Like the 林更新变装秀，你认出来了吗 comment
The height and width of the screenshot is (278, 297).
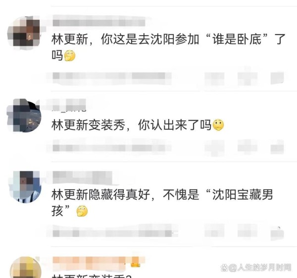tap(277, 147)
